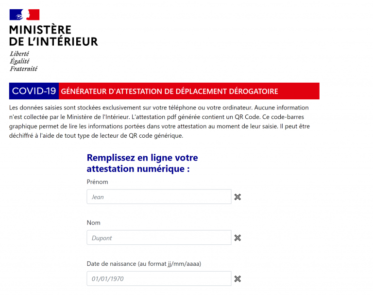Image resolution: width=373 pixels, height=295 pixels.
Task: Click the French flag Marianne logo
Action: coord(24,15)
